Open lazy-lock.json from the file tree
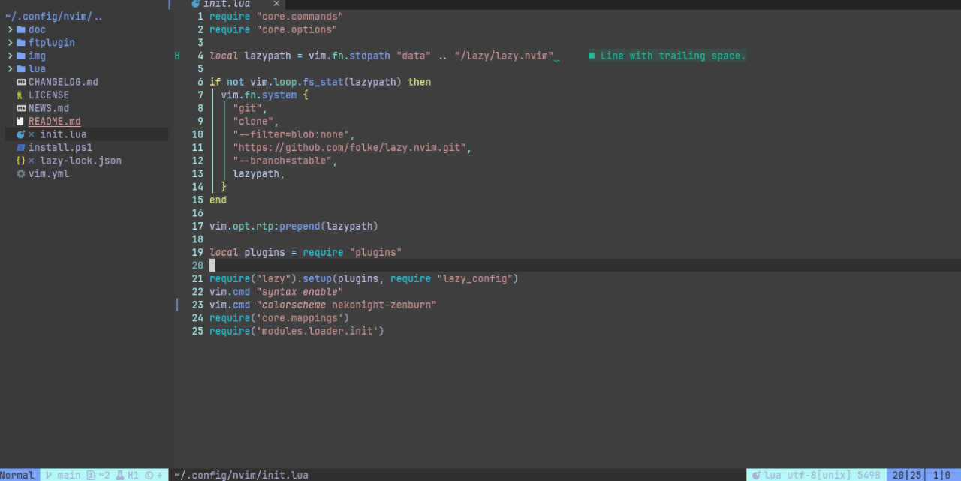The width and height of the screenshot is (961, 481). point(80,161)
